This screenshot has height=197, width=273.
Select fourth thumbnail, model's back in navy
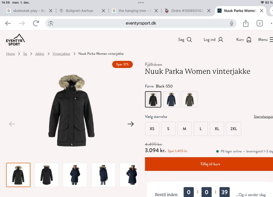point(104,175)
